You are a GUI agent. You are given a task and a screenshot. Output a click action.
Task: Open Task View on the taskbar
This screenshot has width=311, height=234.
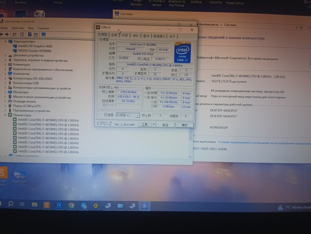point(22,204)
